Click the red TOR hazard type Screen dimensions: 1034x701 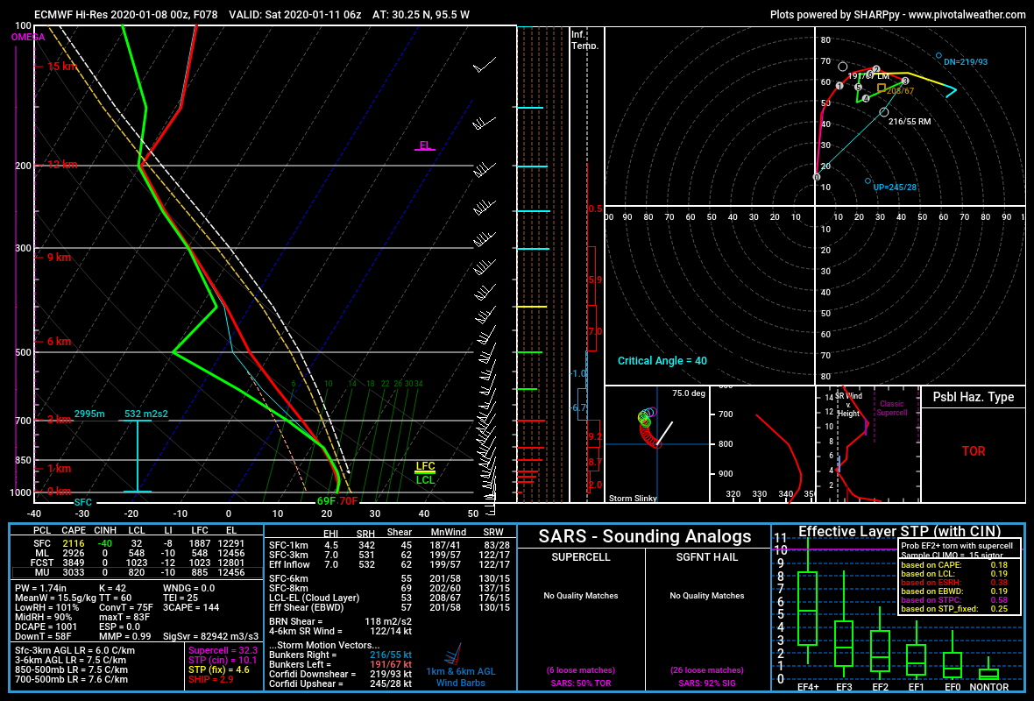point(974,451)
